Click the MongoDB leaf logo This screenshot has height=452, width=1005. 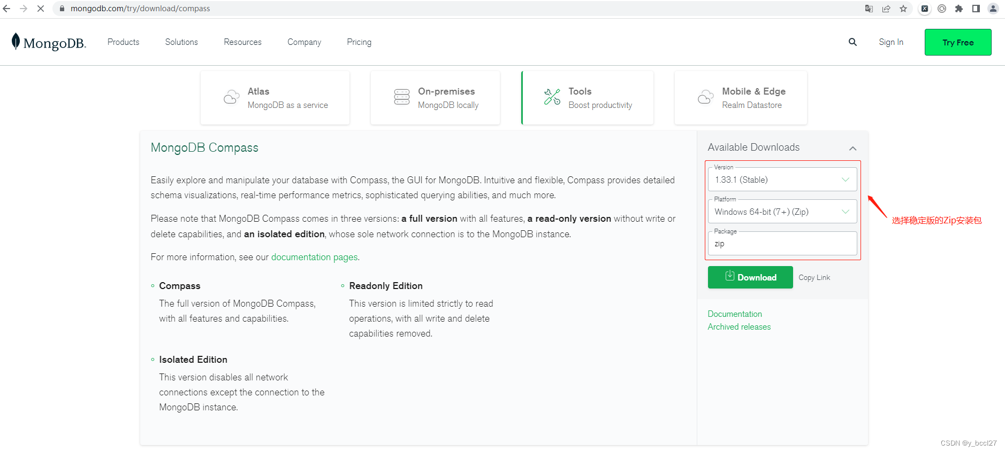[16, 42]
